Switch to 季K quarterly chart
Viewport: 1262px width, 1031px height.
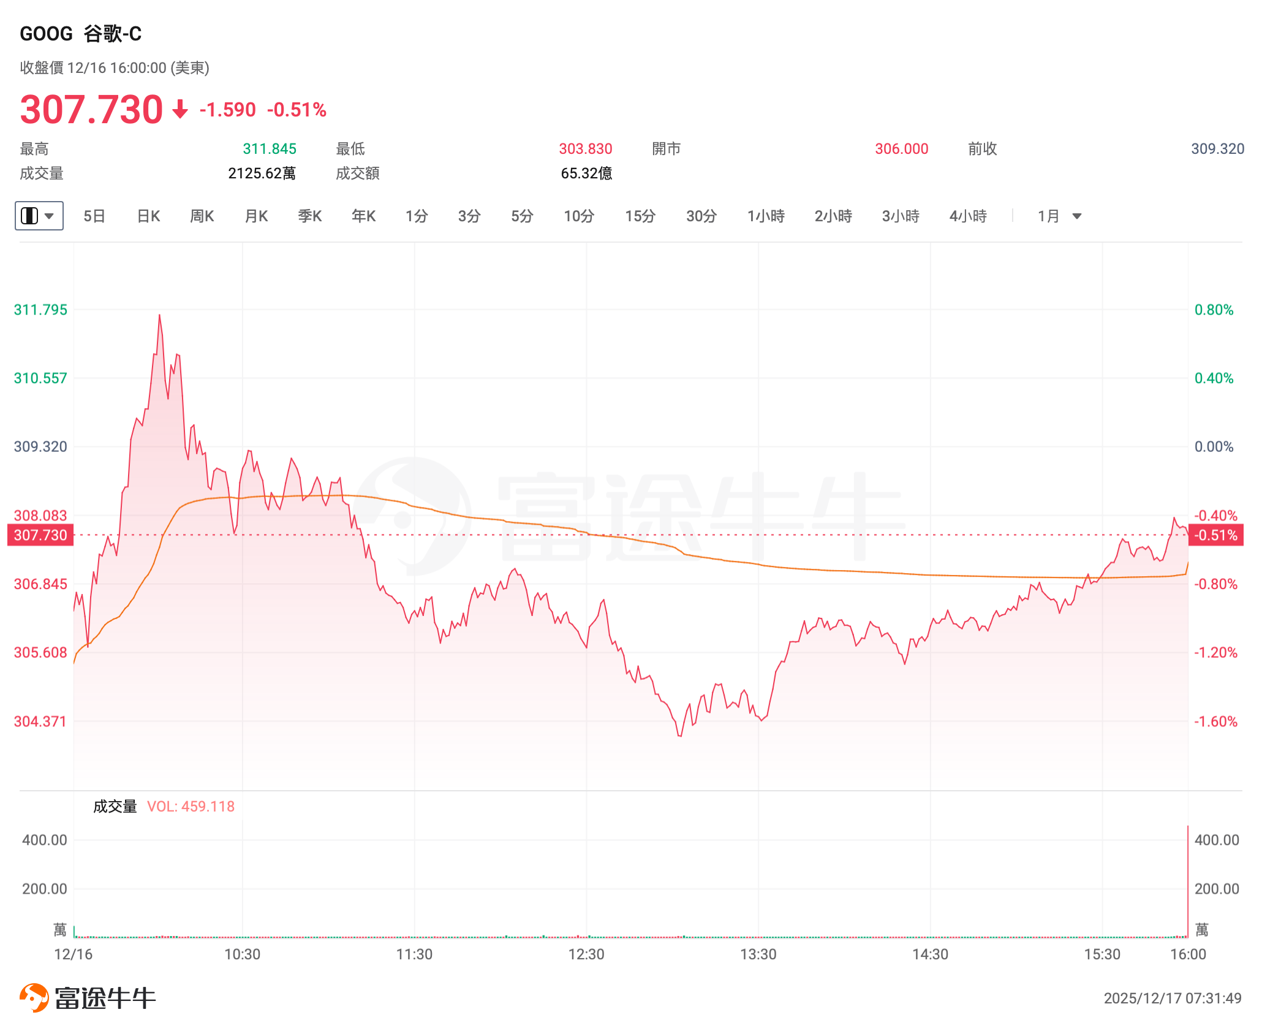click(x=310, y=216)
